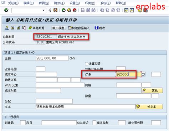Image resolution: width=169 pixels, height=131 pixels.
Task: Click the 公司代码 value 1010
Action: [40, 42]
